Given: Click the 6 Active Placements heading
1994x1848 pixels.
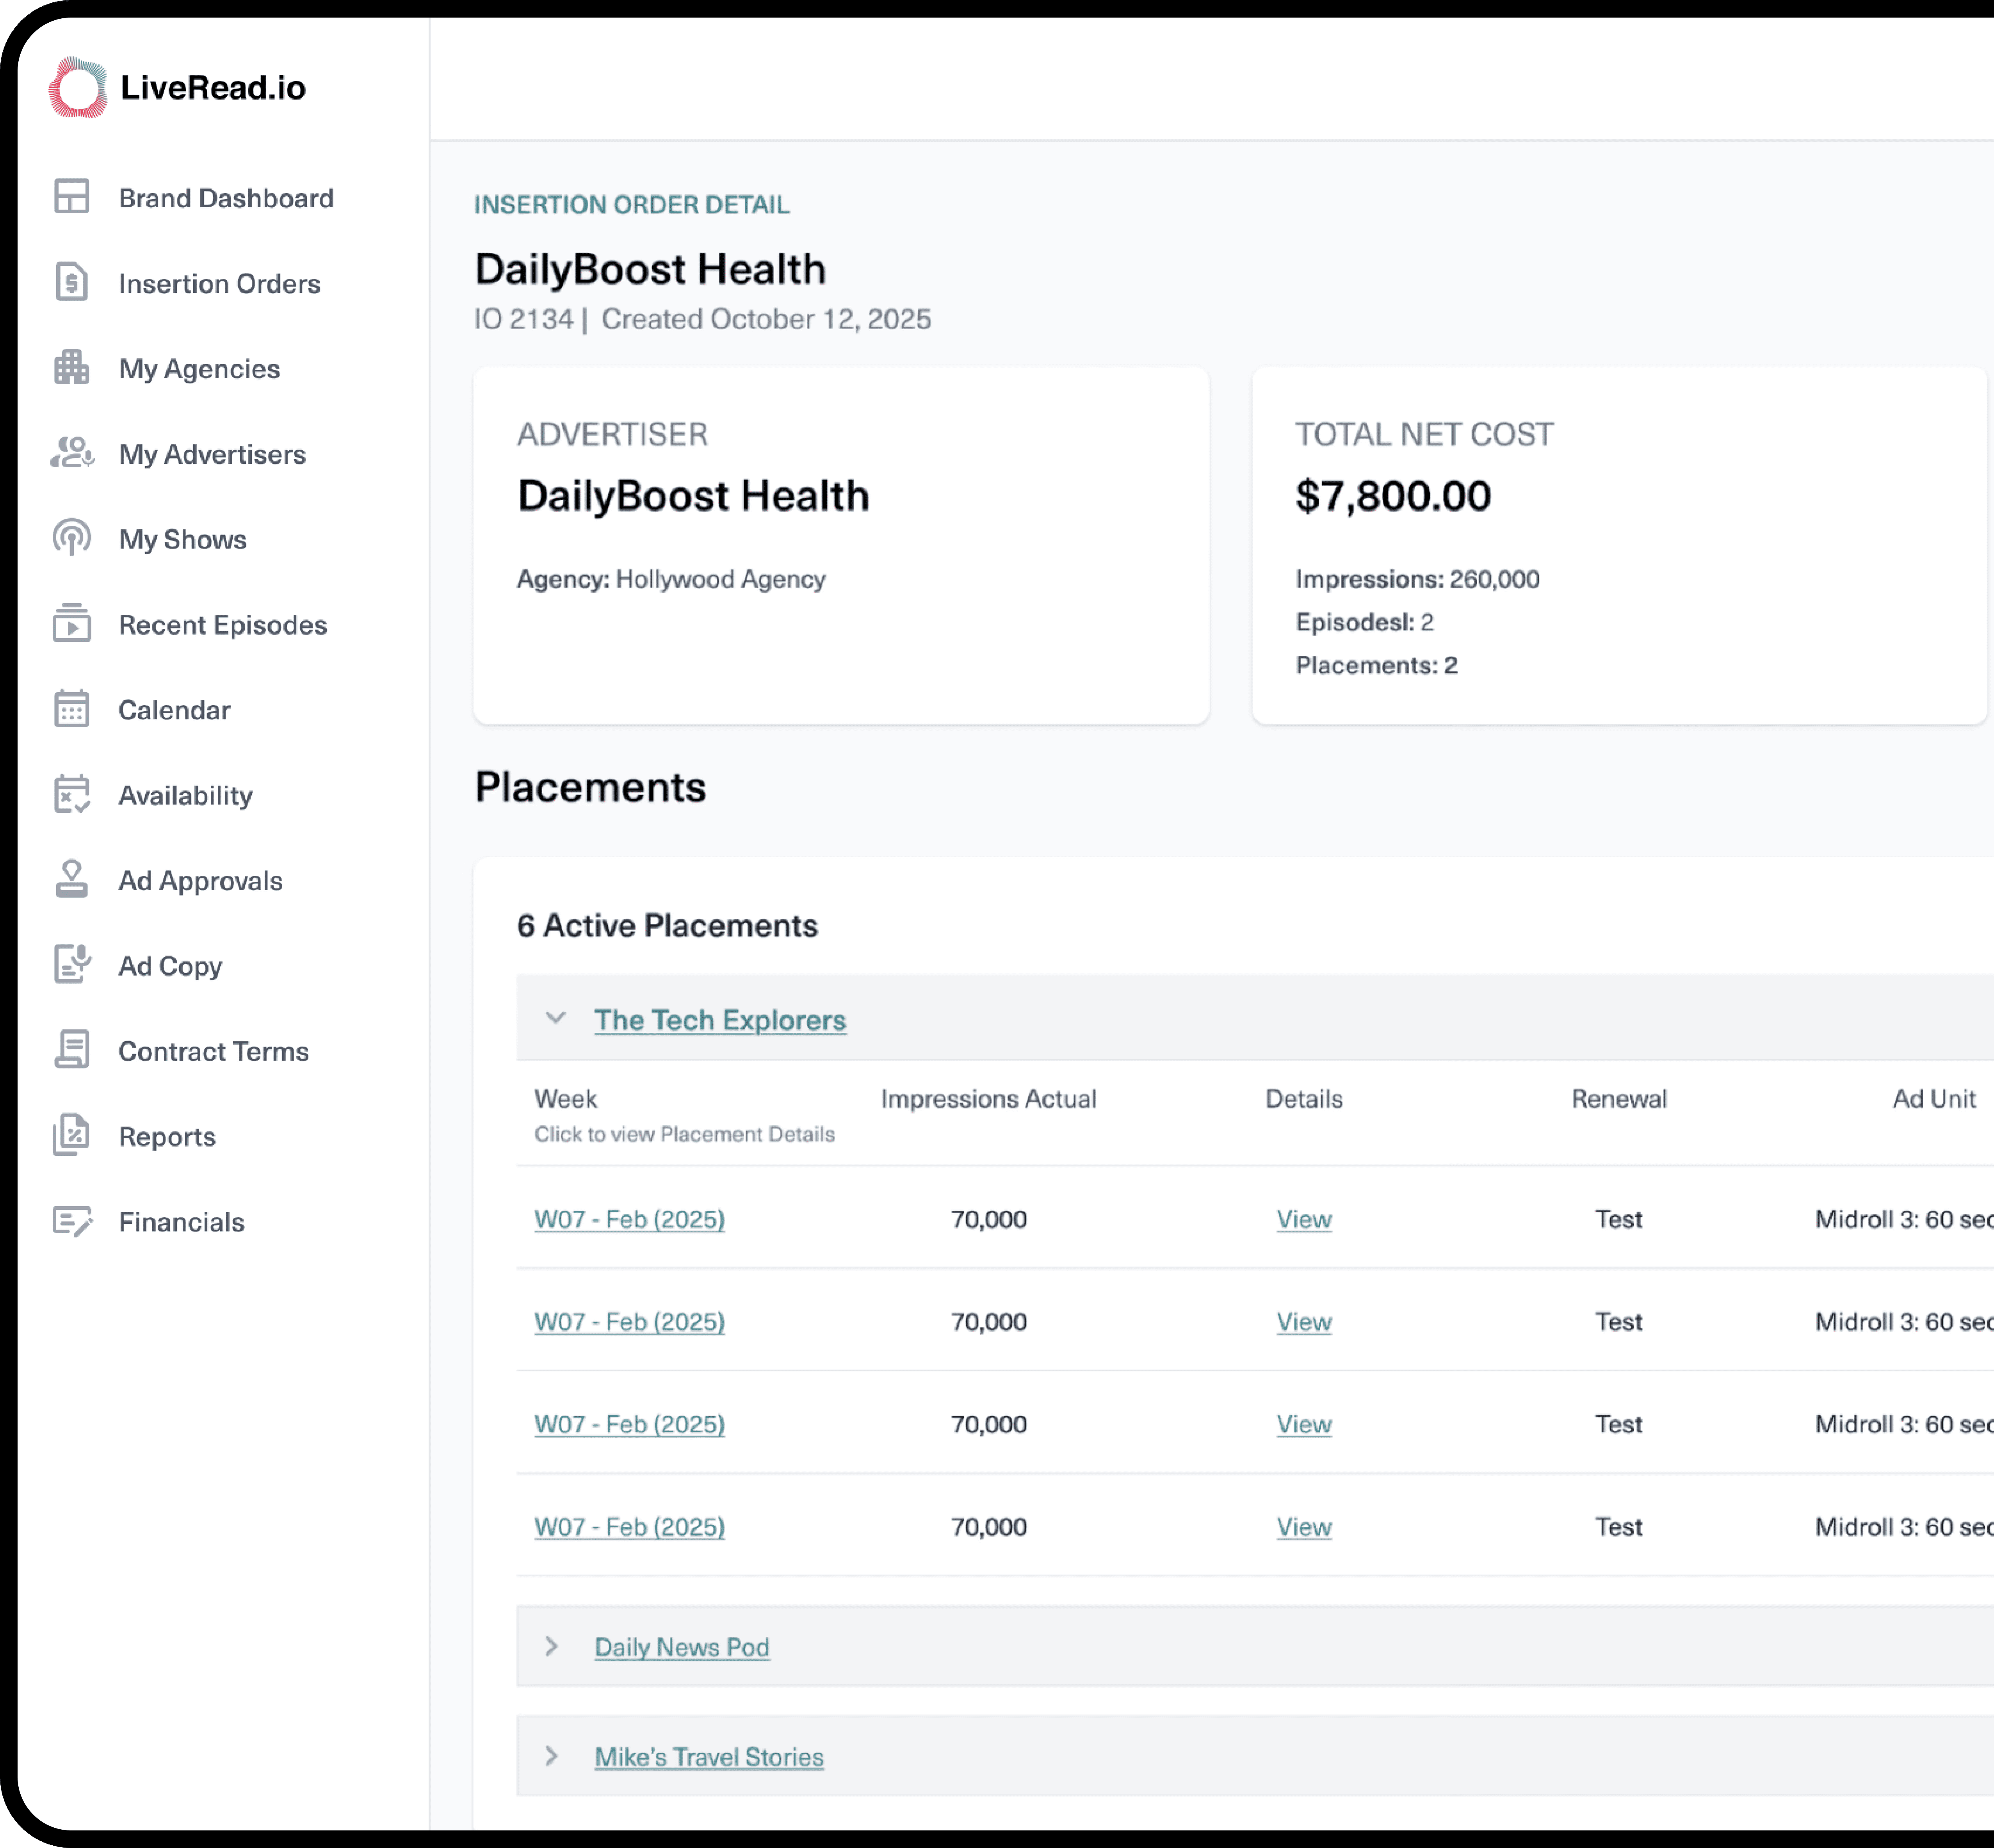Looking at the screenshot, I should (667, 926).
